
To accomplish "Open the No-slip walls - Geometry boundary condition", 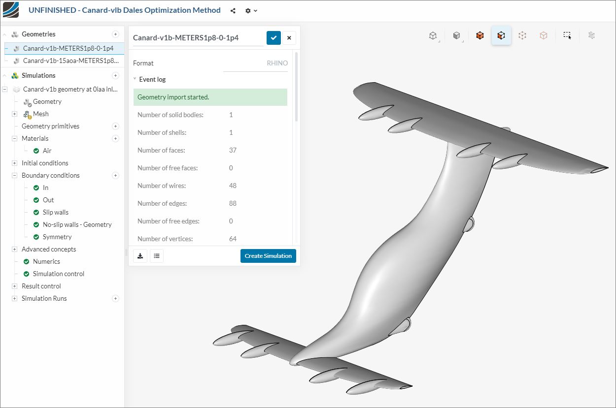I will [77, 224].
